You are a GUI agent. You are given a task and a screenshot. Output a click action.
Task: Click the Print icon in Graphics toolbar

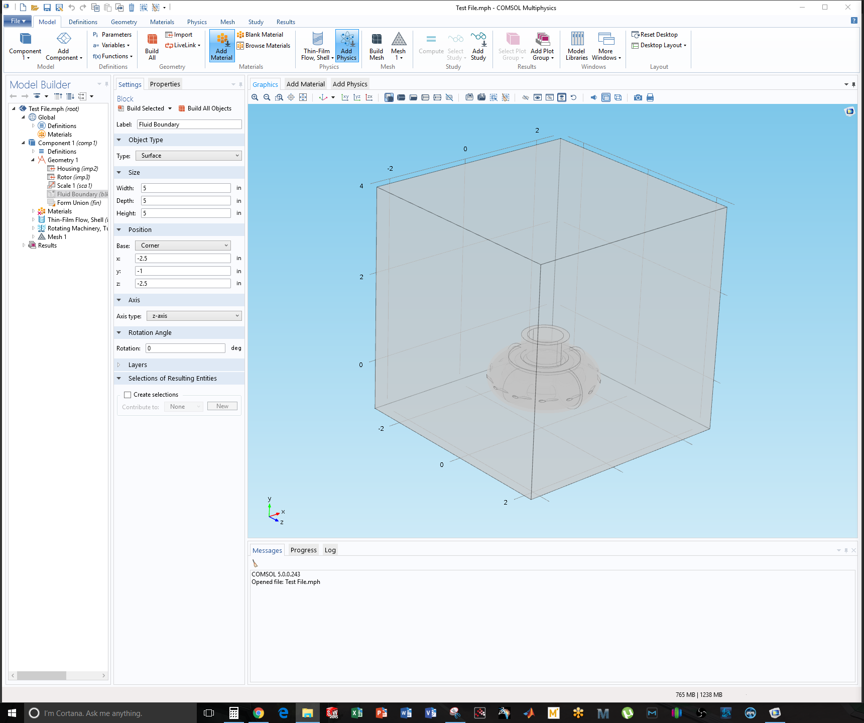coord(650,97)
